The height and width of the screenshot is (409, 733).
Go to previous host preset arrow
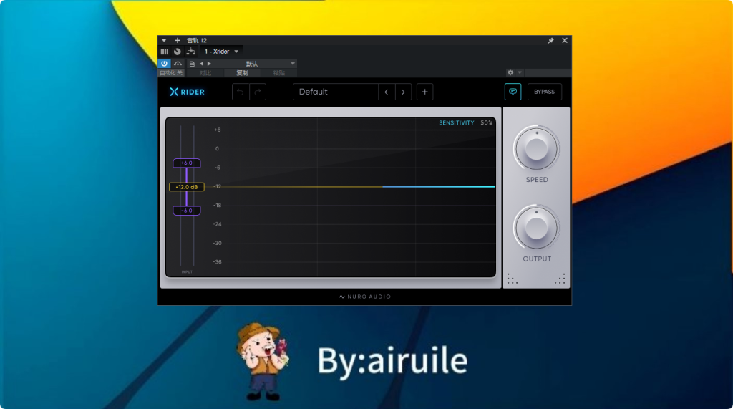tap(201, 64)
